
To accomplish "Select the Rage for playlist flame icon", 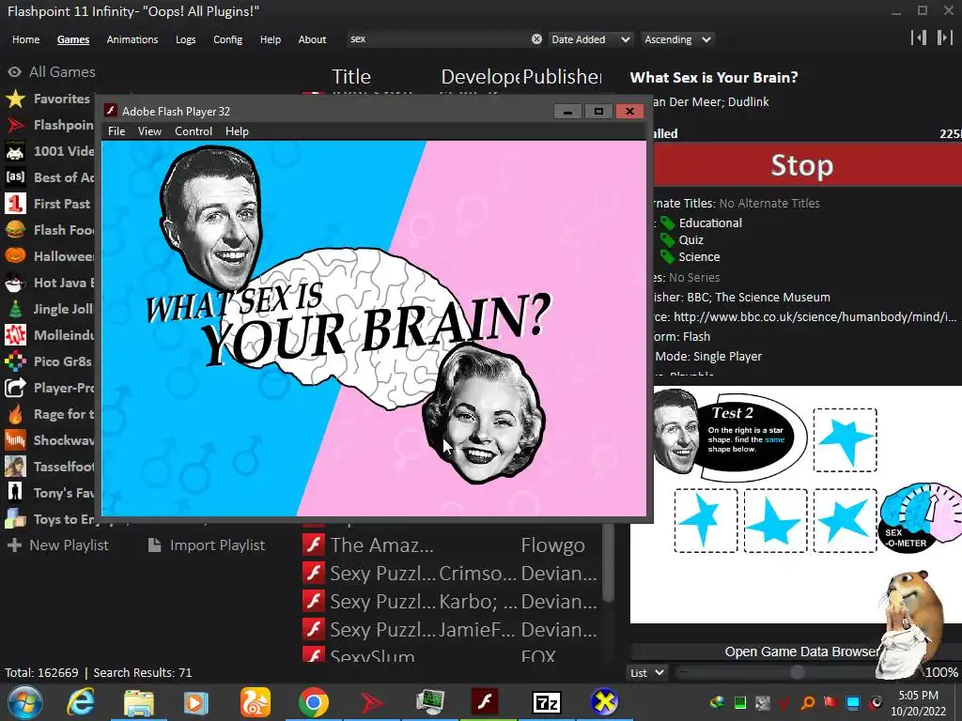I will click(15, 414).
